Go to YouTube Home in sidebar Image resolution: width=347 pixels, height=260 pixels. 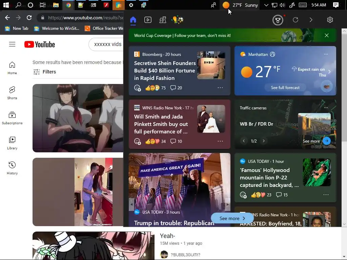(x=12, y=68)
